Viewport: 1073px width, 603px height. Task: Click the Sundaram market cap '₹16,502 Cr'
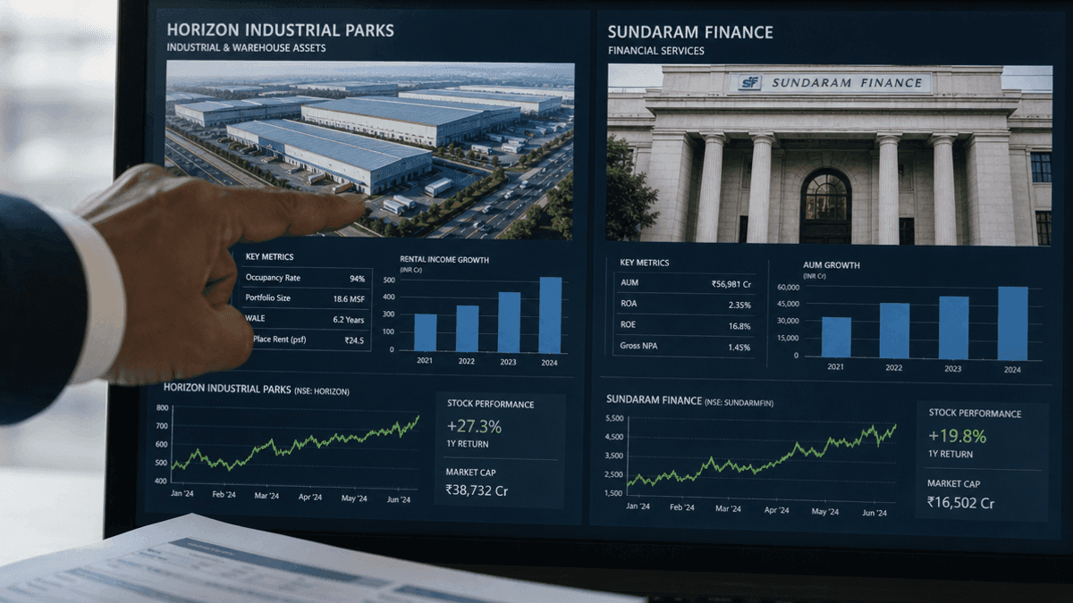[x=960, y=503]
